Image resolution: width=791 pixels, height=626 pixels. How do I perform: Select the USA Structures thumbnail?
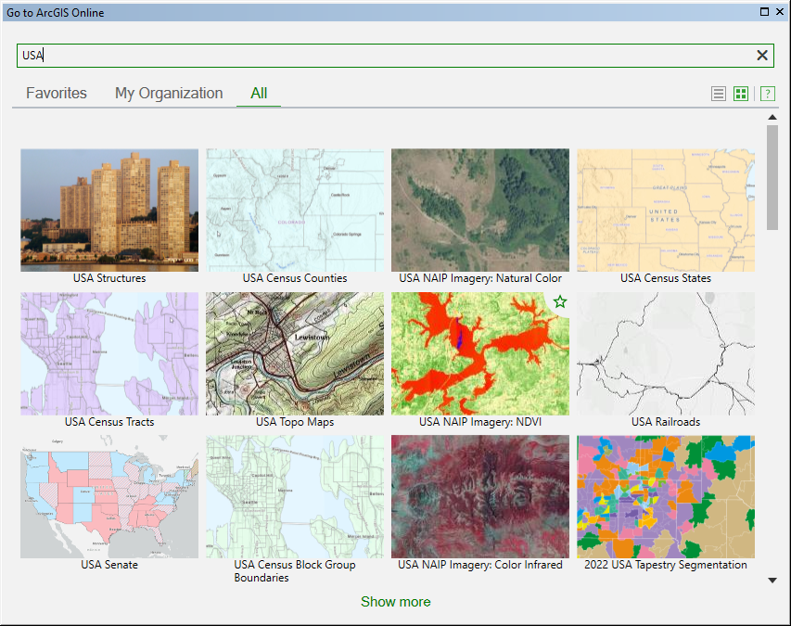coord(109,211)
